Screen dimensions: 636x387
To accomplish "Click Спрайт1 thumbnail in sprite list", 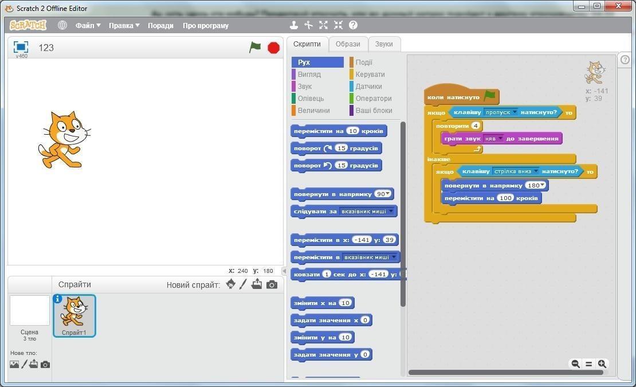I will (x=74, y=315).
